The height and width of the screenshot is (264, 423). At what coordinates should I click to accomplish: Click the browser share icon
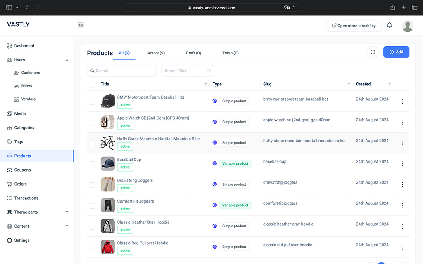(x=393, y=7)
